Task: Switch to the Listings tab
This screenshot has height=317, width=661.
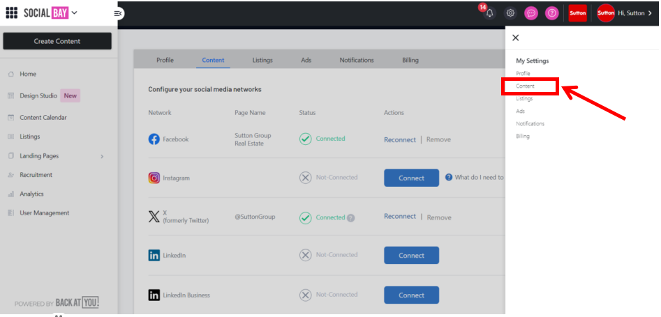Action: tap(262, 60)
